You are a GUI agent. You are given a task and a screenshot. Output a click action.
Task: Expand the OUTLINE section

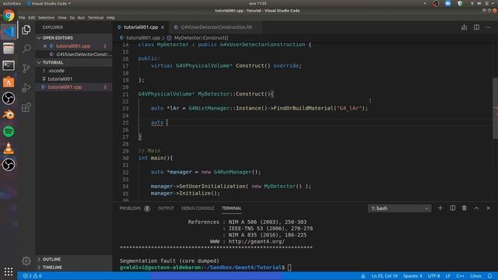51,259
